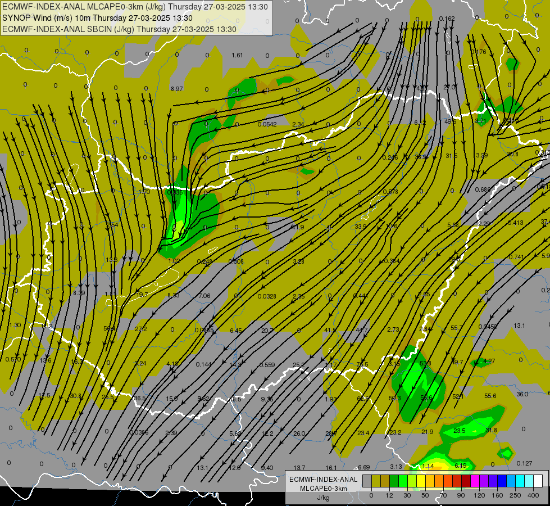Viewport: 550px width, 506px height.
Task: Click the map value 1.30
Action: point(15,325)
